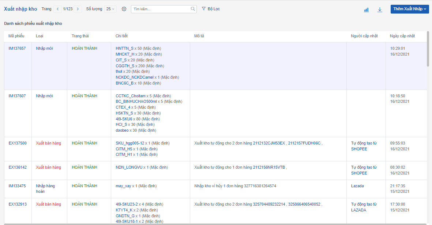Open the Bộ Lọc filter

[211, 9]
